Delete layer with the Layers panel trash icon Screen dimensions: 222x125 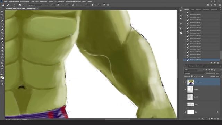218,119
